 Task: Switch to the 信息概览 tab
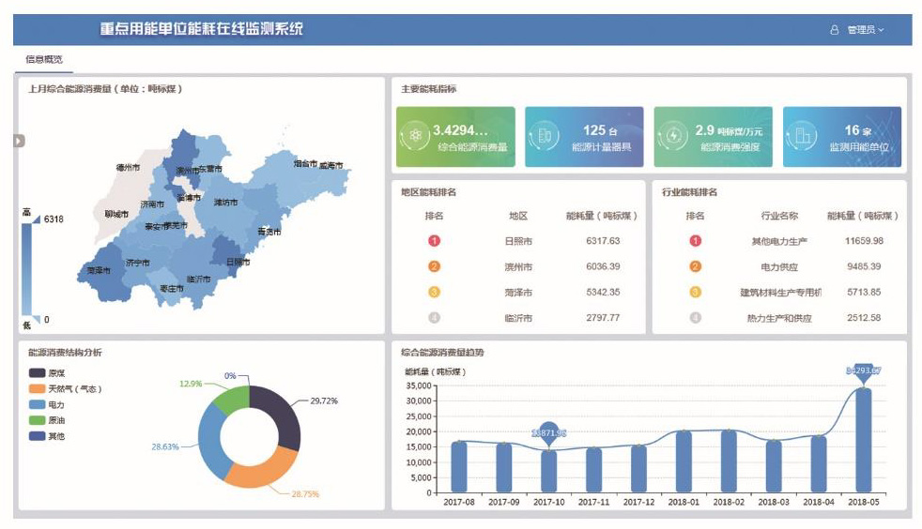(x=44, y=59)
